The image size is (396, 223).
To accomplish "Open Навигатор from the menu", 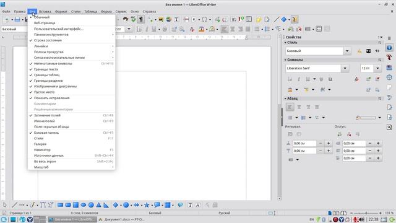I will tap(72, 150).
